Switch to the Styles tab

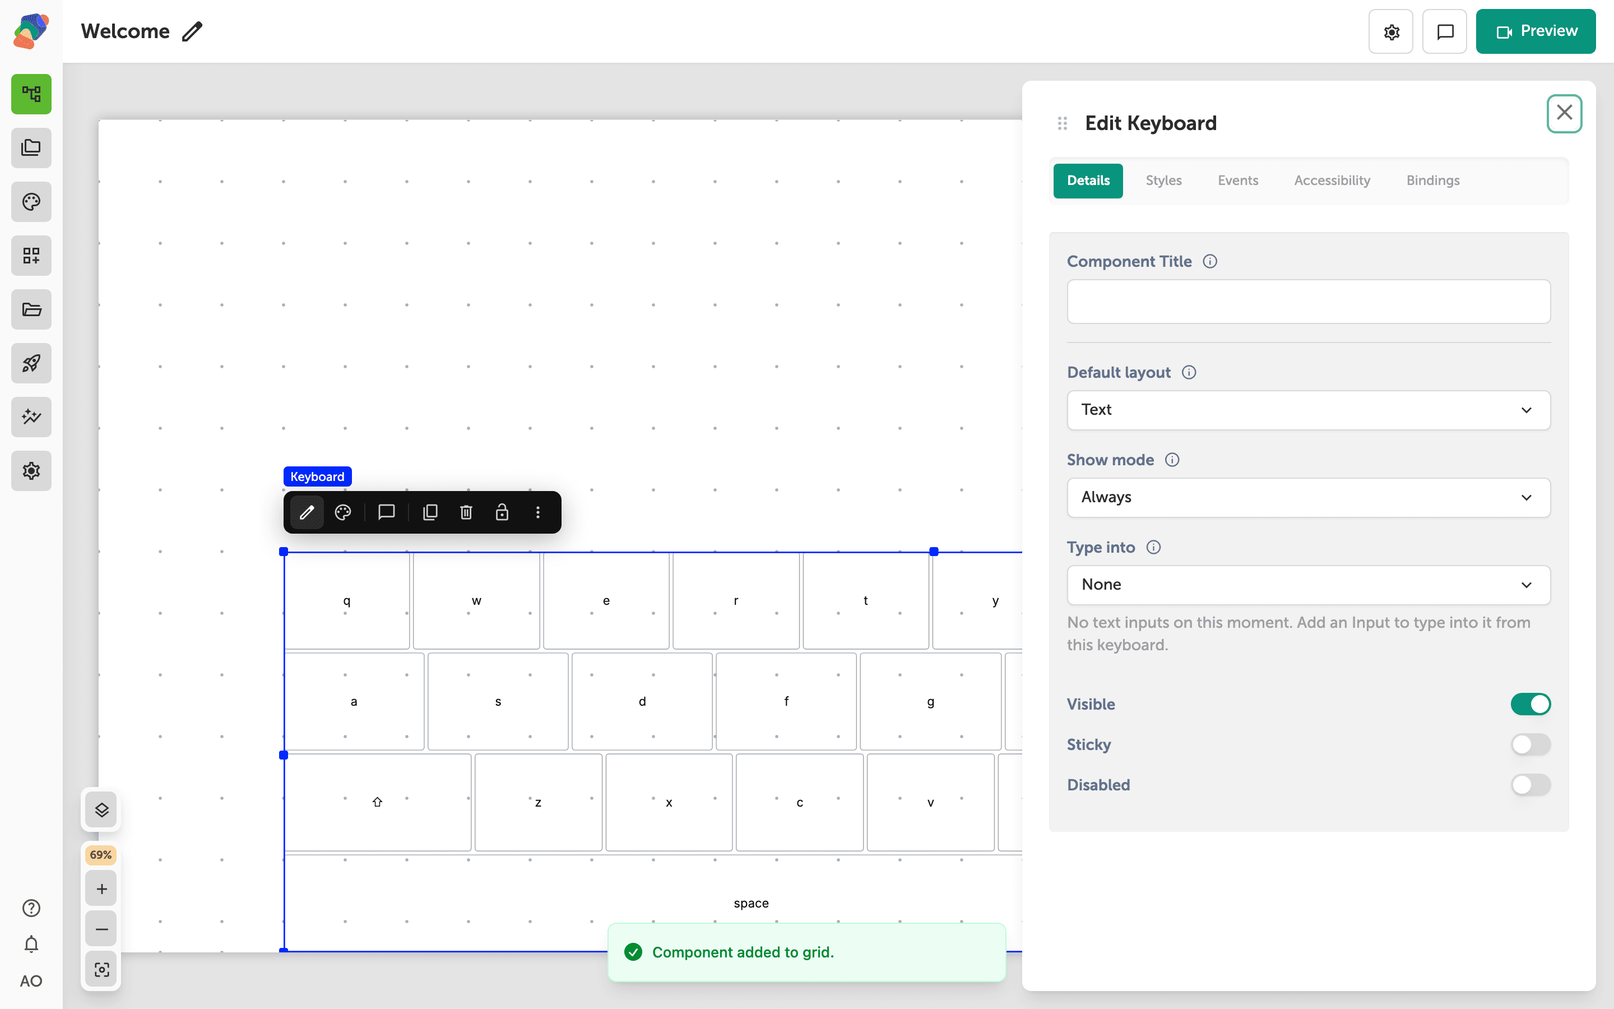[x=1164, y=180]
